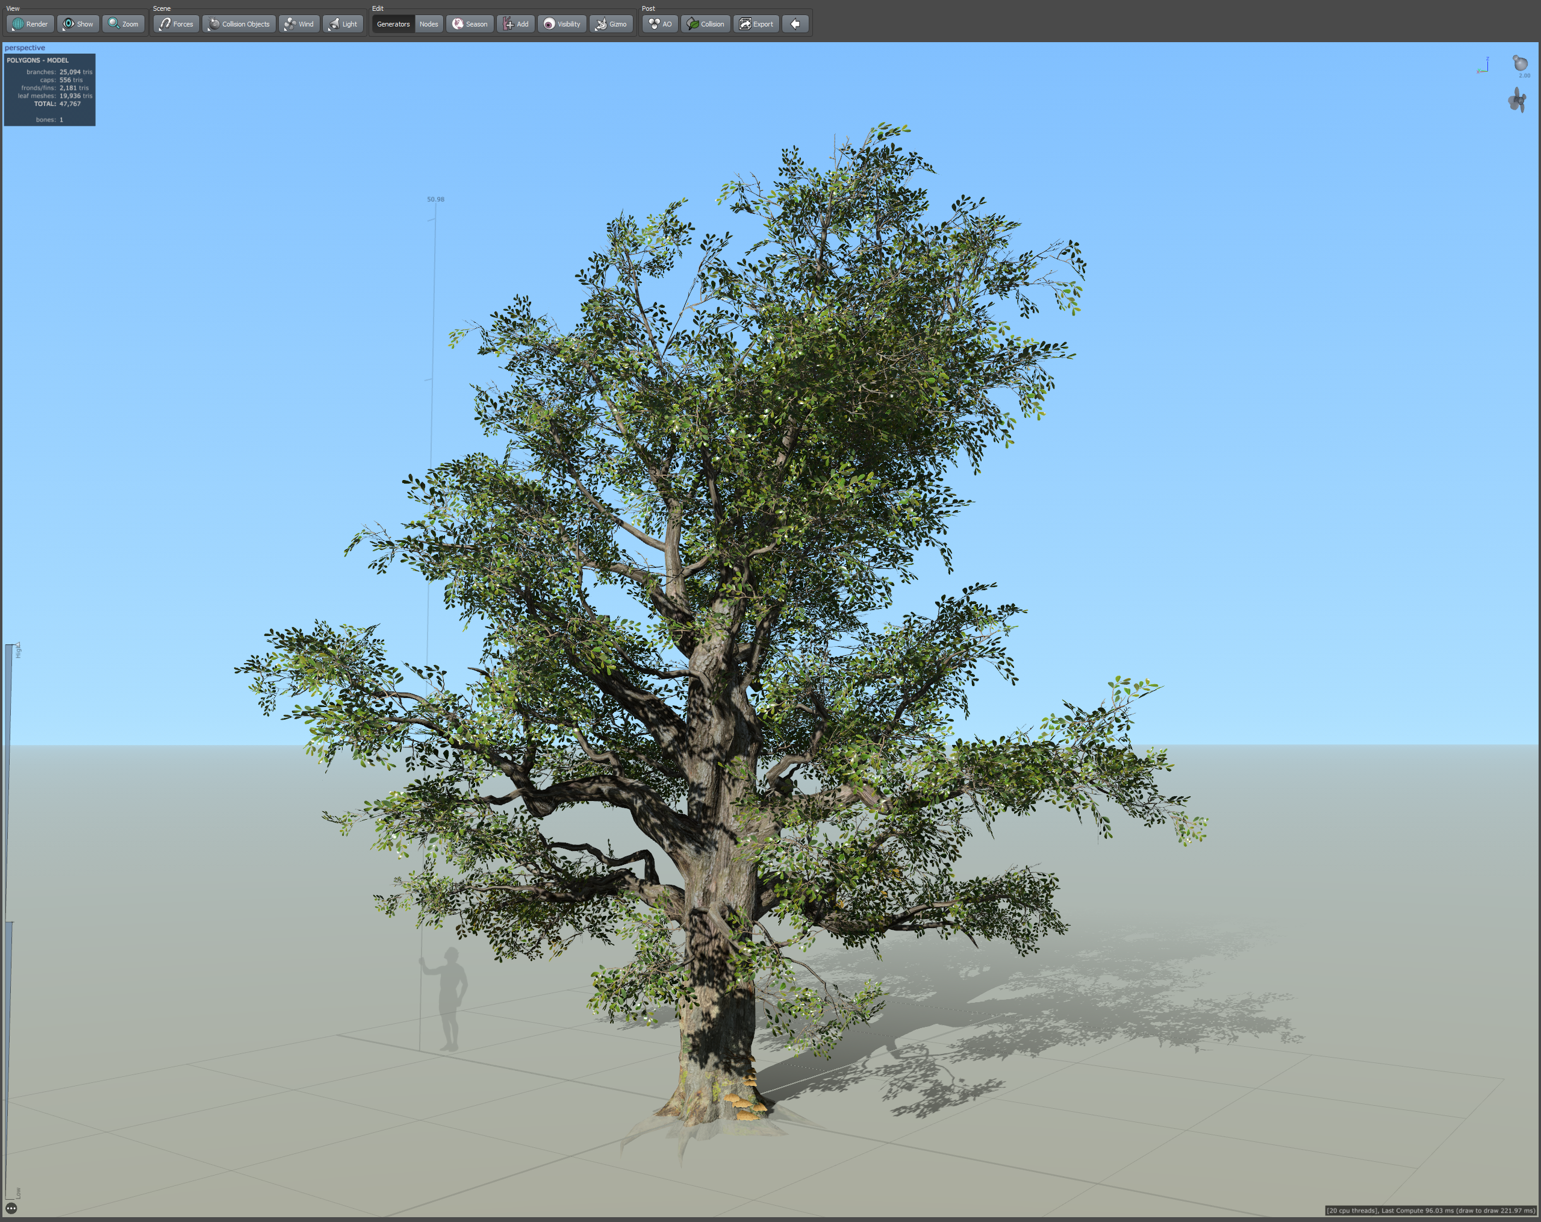Open the Show options dropdown

click(x=78, y=23)
